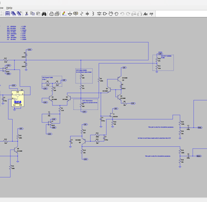Select the Cut scissors tool

[x=26, y=14]
